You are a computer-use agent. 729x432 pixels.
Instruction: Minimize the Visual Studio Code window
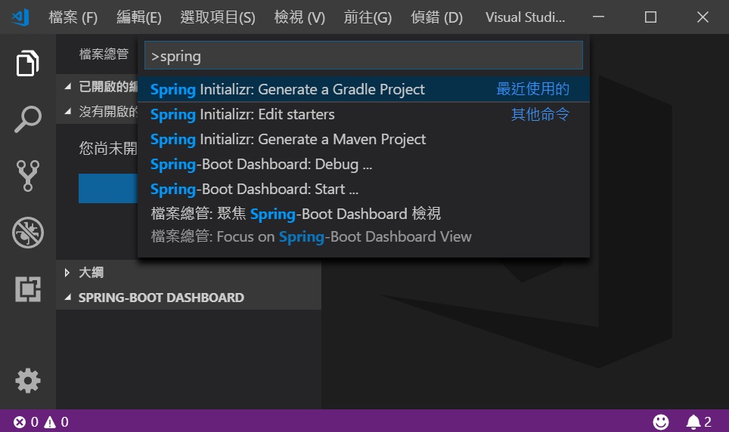point(598,17)
